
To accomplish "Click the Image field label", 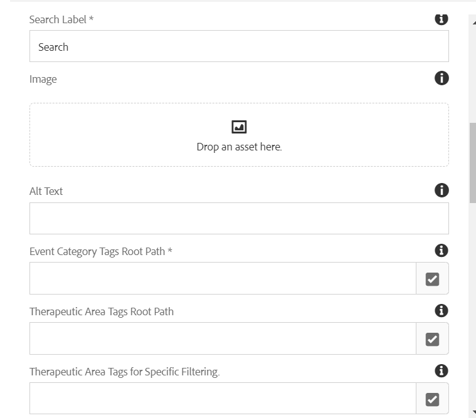I will click(43, 79).
